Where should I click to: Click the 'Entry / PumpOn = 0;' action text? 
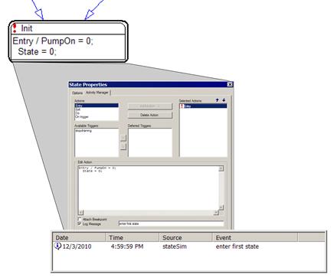[53, 41]
